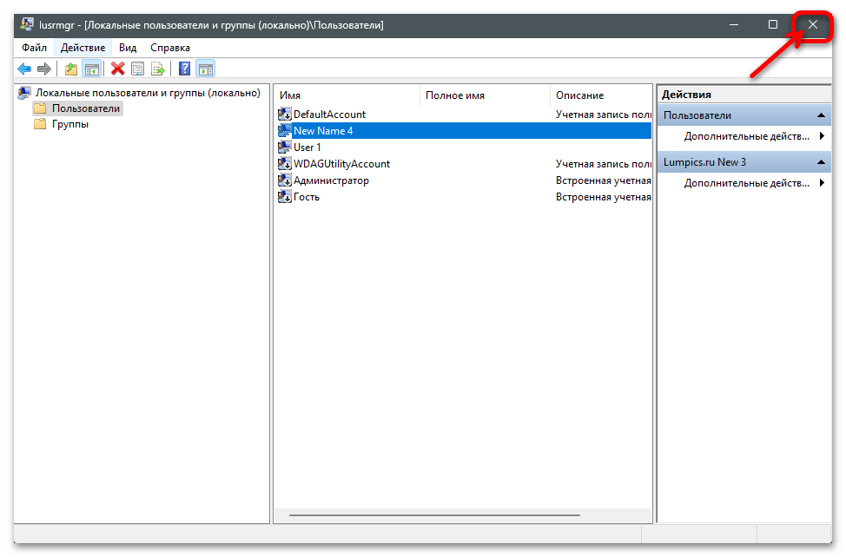Screen dimensions: 846x557
Task: Collapse the Пользователи actions section arrow
Action: tap(821, 115)
